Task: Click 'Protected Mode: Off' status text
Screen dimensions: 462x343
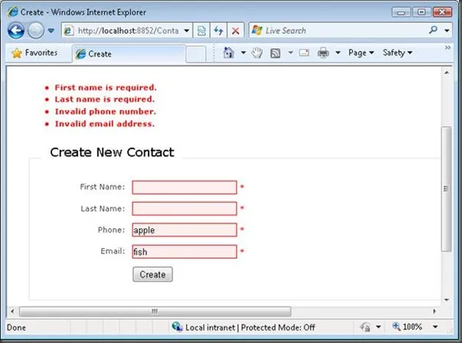Action: coord(278,328)
